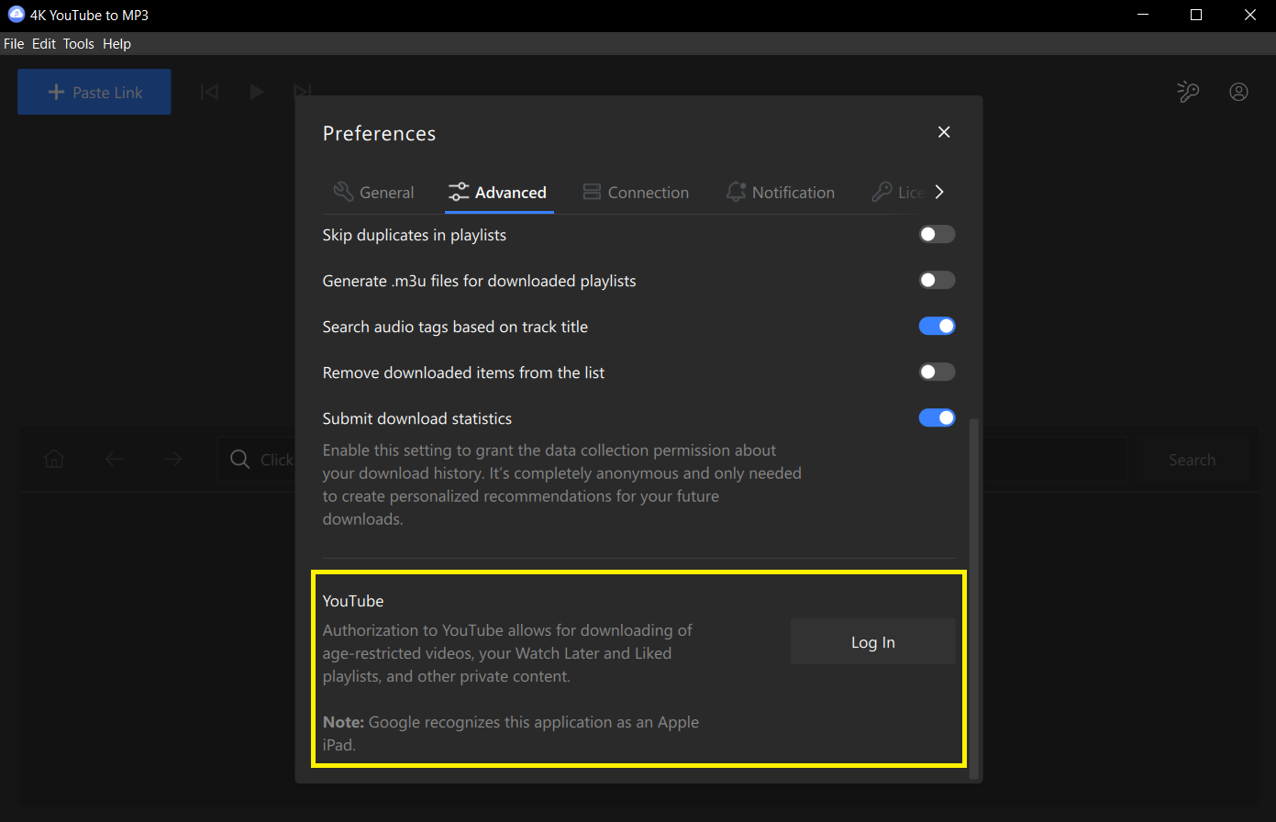The width and height of the screenshot is (1276, 822).
Task: Click the "Submit download statistics" label
Action: pos(417,418)
